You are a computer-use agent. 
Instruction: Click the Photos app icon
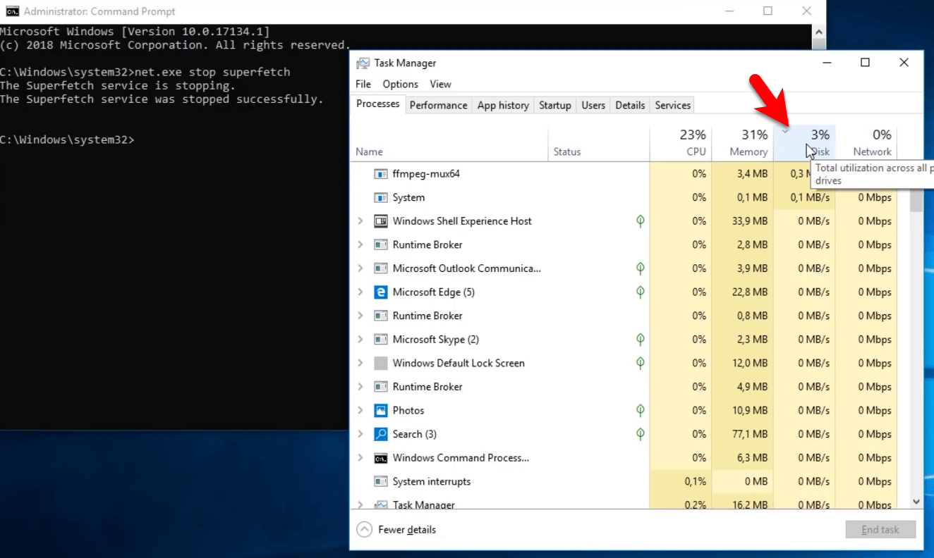(x=381, y=411)
